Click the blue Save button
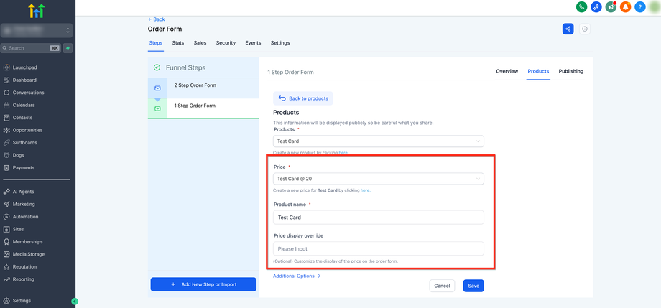This screenshot has height=308, width=661. click(473, 286)
